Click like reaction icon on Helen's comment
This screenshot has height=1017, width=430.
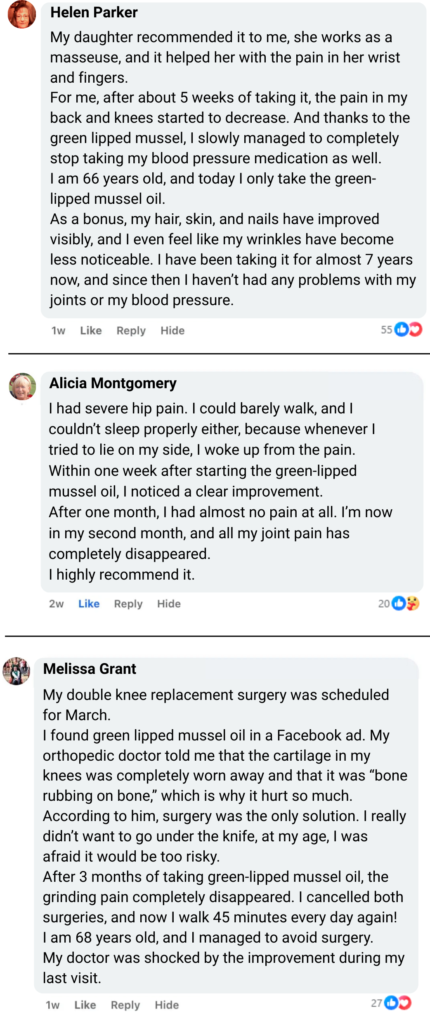(401, 329)
